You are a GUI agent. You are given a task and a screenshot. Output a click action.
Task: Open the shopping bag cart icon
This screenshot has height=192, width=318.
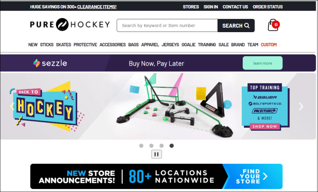[x=273, y=25]
